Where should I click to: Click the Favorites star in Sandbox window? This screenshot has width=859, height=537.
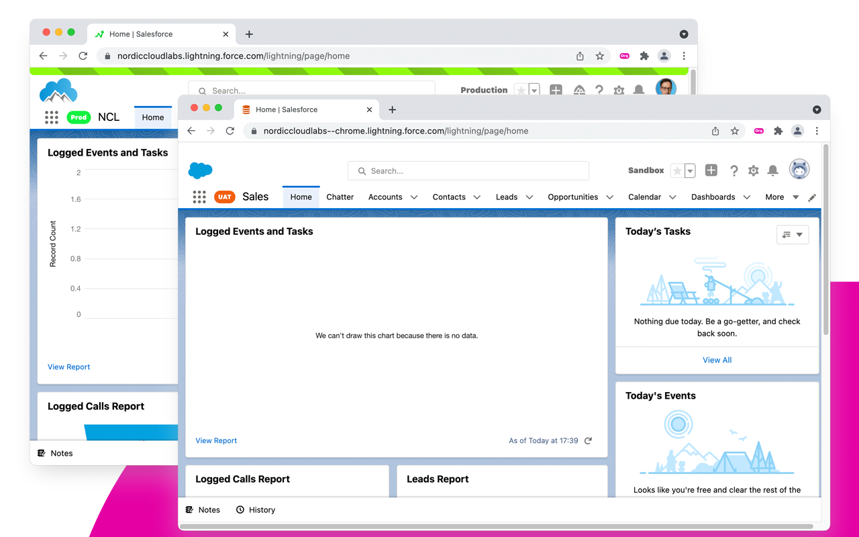[x=677, y=170]
